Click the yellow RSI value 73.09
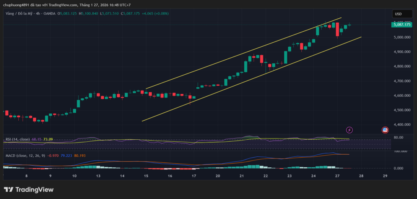This screenshot has width=417, height=199. click(48, 139)
